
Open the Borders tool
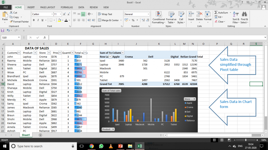click(x=51, y=20)
